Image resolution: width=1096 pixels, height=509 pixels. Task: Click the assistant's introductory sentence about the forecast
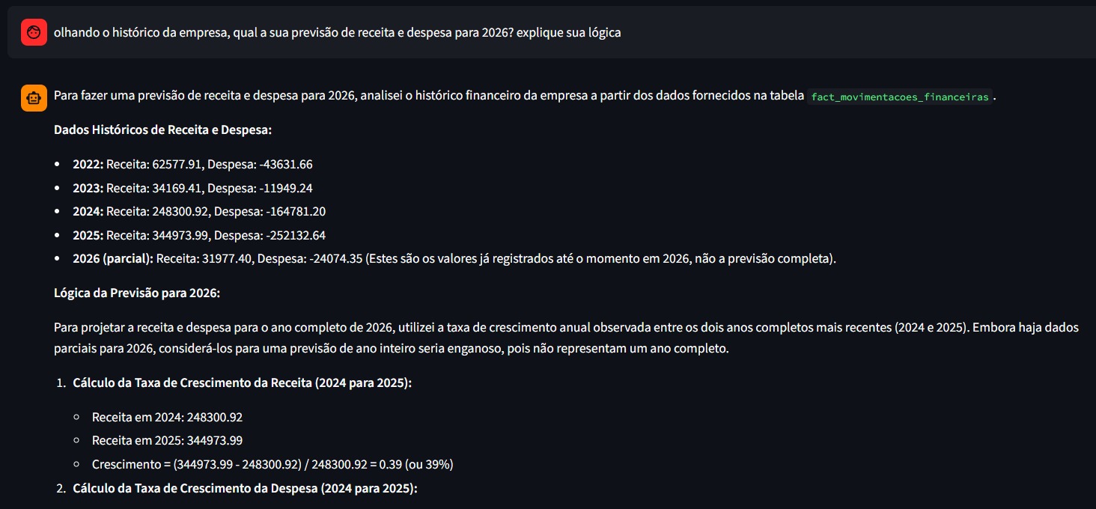427,97
